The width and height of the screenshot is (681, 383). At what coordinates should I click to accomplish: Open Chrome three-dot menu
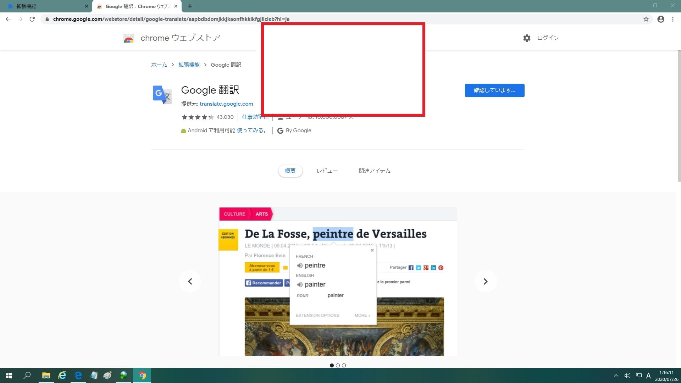(x=673, y=19)
